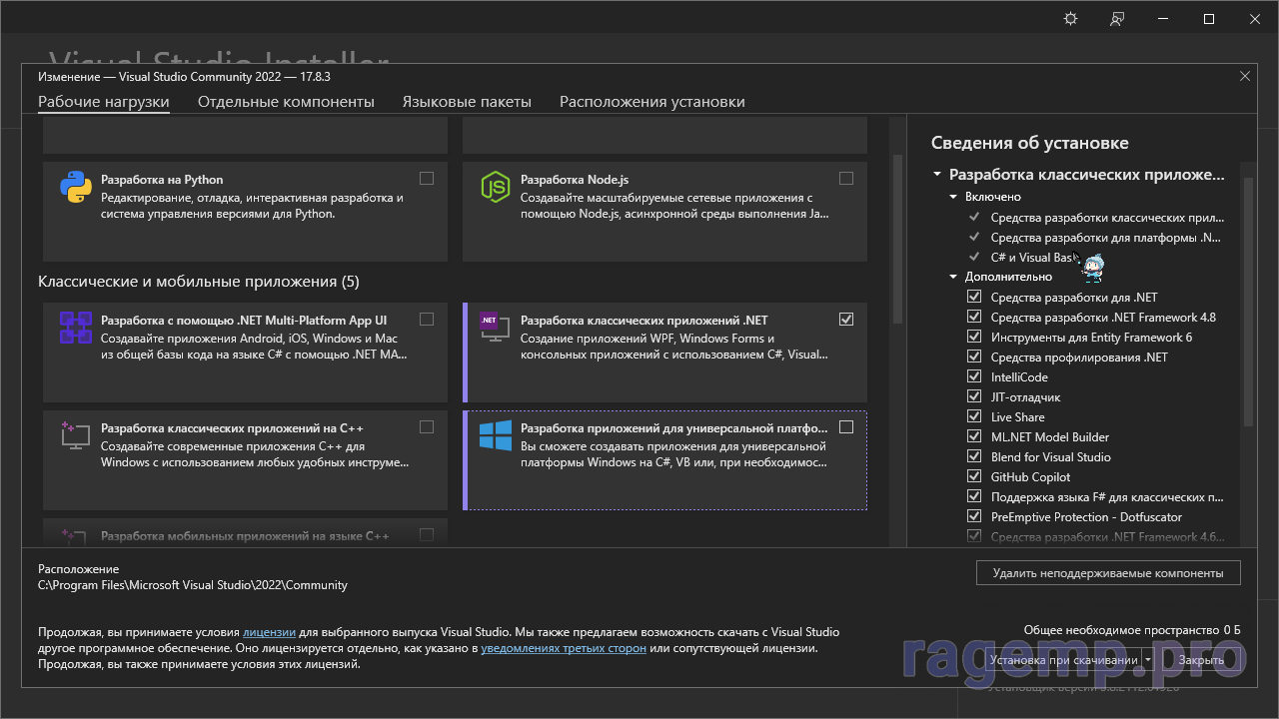Click Общее необходимое пространство 0 Б text
Screen dimensions: 1279x719
(1132, 630)
